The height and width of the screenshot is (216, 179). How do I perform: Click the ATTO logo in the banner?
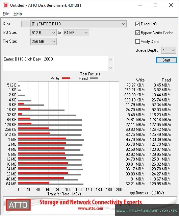click(x=18, y=205)
